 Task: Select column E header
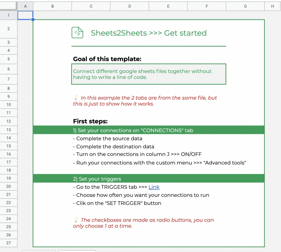[168, 6]
